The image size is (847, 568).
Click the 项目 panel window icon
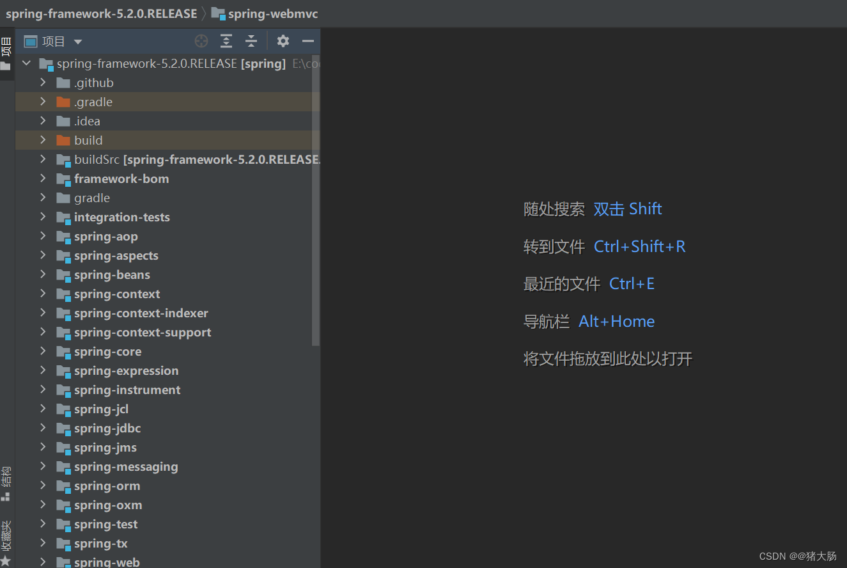tap(31, 42)
